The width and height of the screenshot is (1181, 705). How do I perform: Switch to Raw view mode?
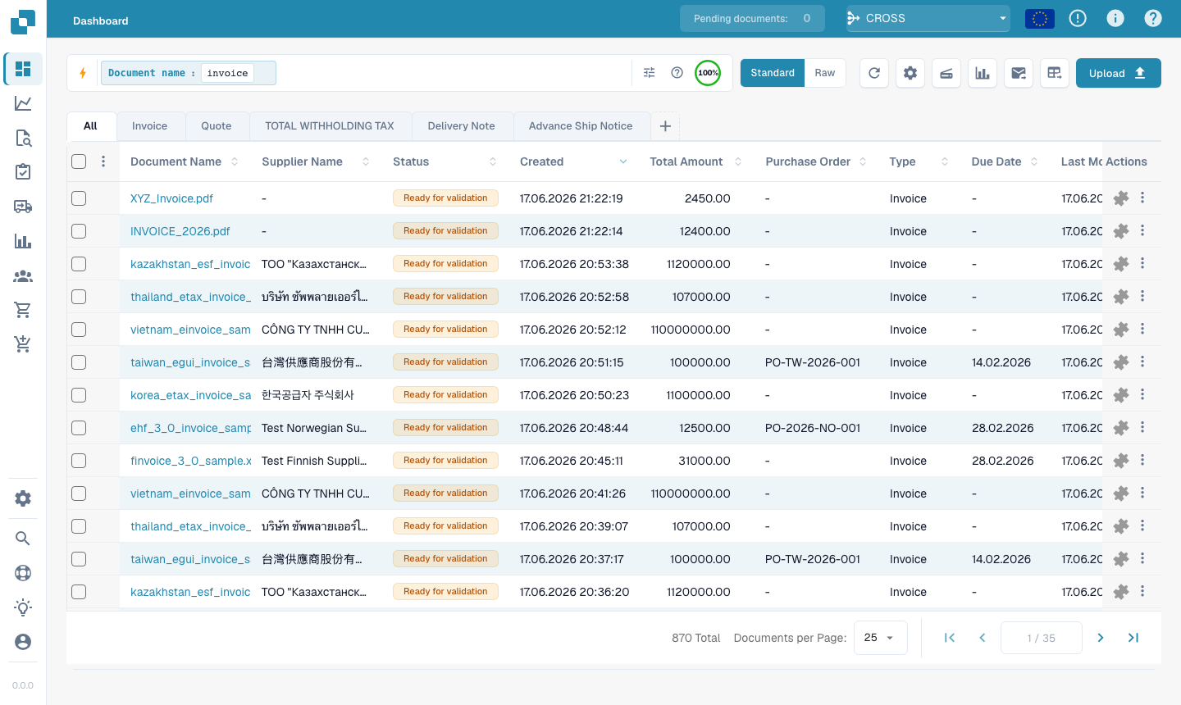click(825, 73)
